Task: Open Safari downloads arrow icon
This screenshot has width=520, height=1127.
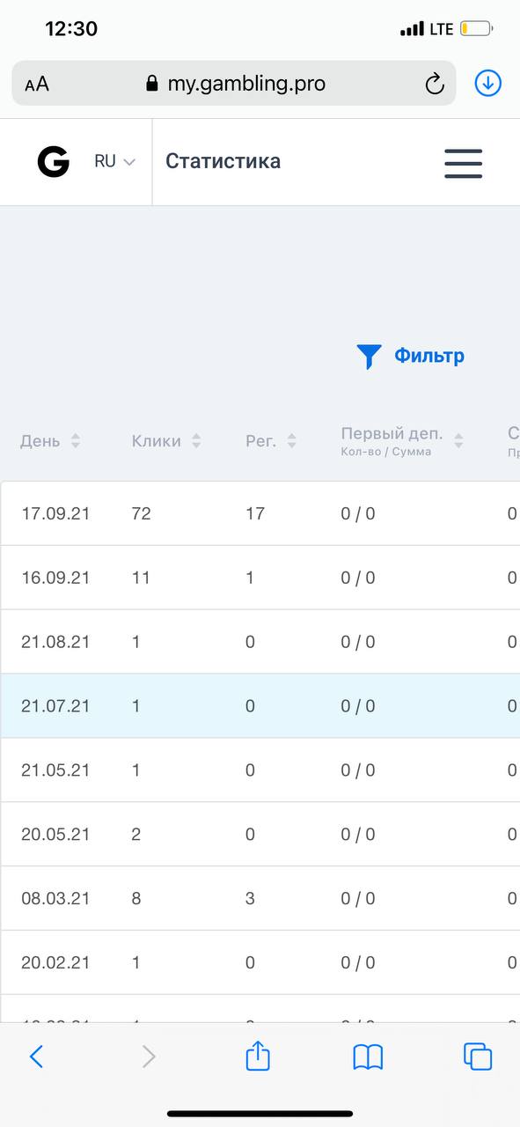Action: 487,83
